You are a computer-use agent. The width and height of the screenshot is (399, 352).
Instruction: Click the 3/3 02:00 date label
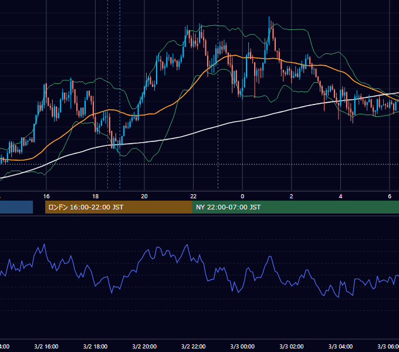tap(292, 346)
